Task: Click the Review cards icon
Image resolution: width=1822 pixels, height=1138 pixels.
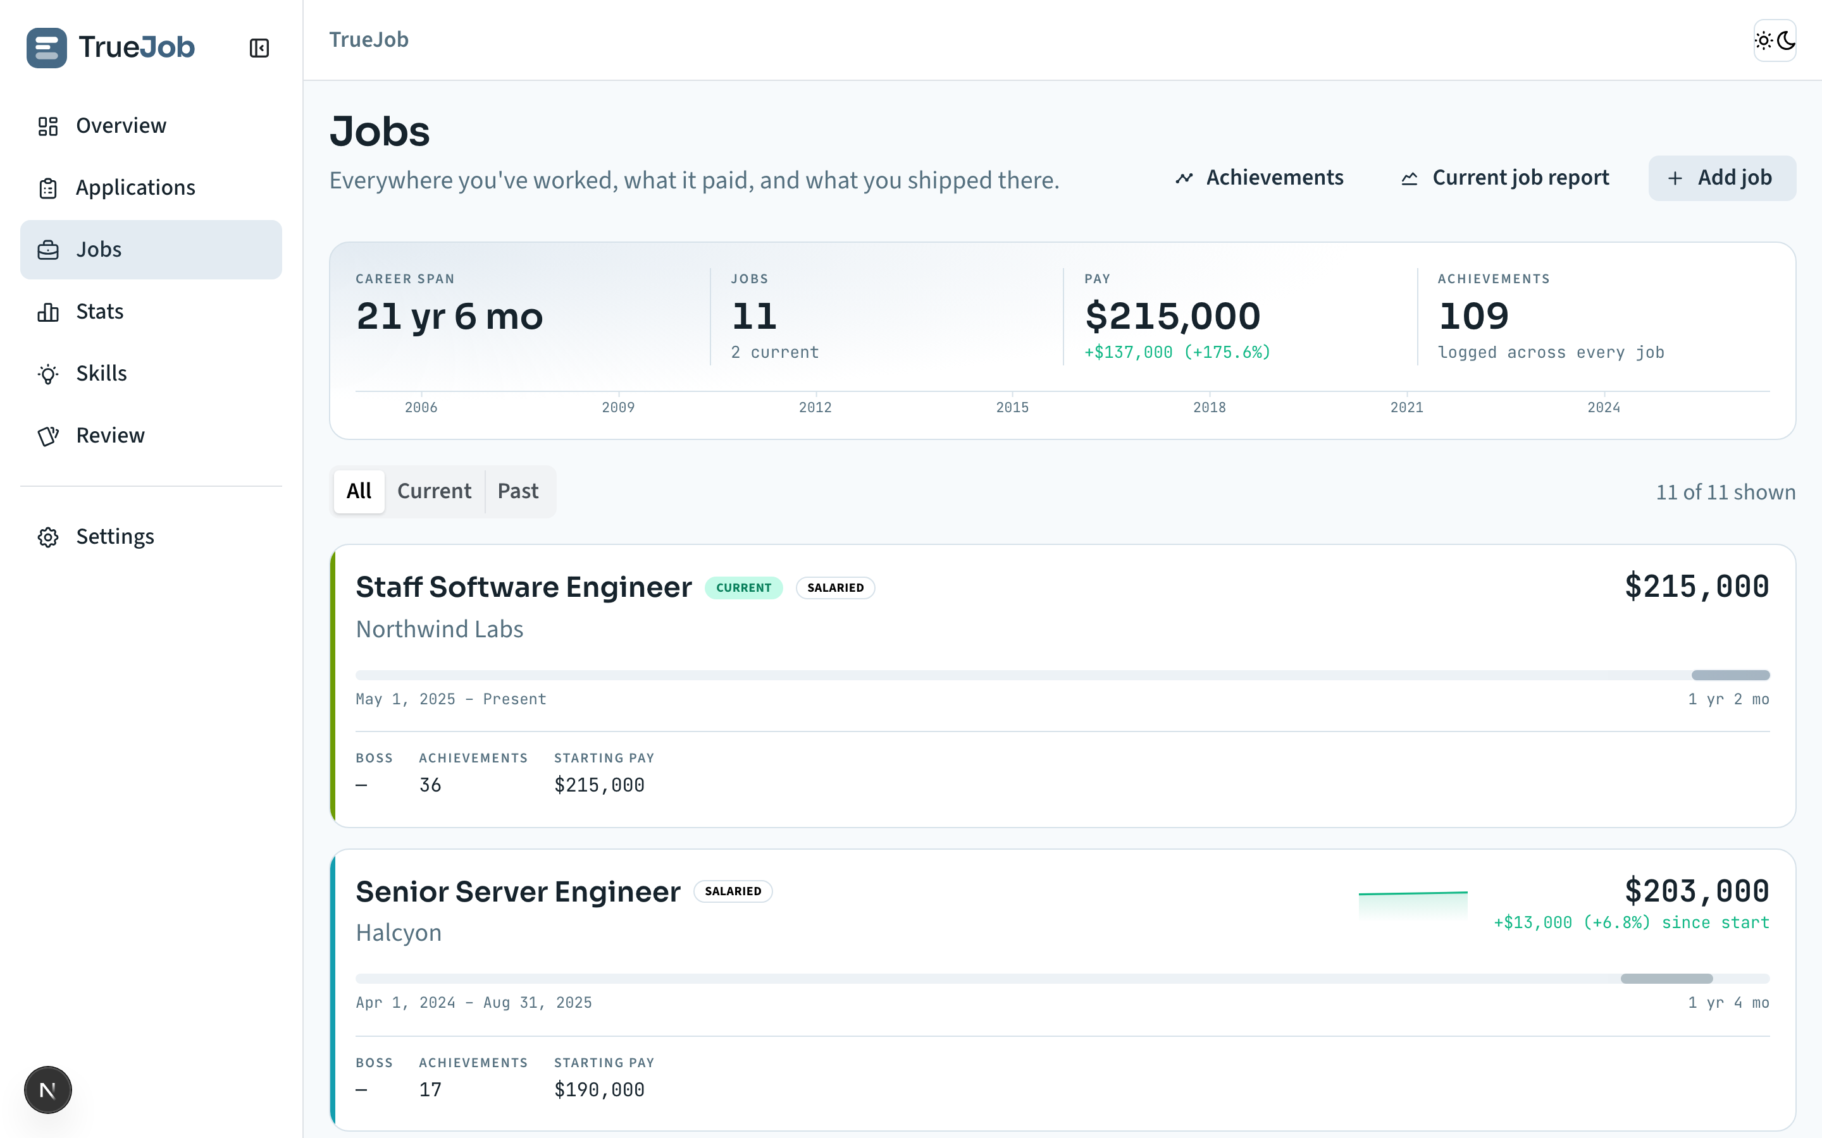Action: pos(48,436)
